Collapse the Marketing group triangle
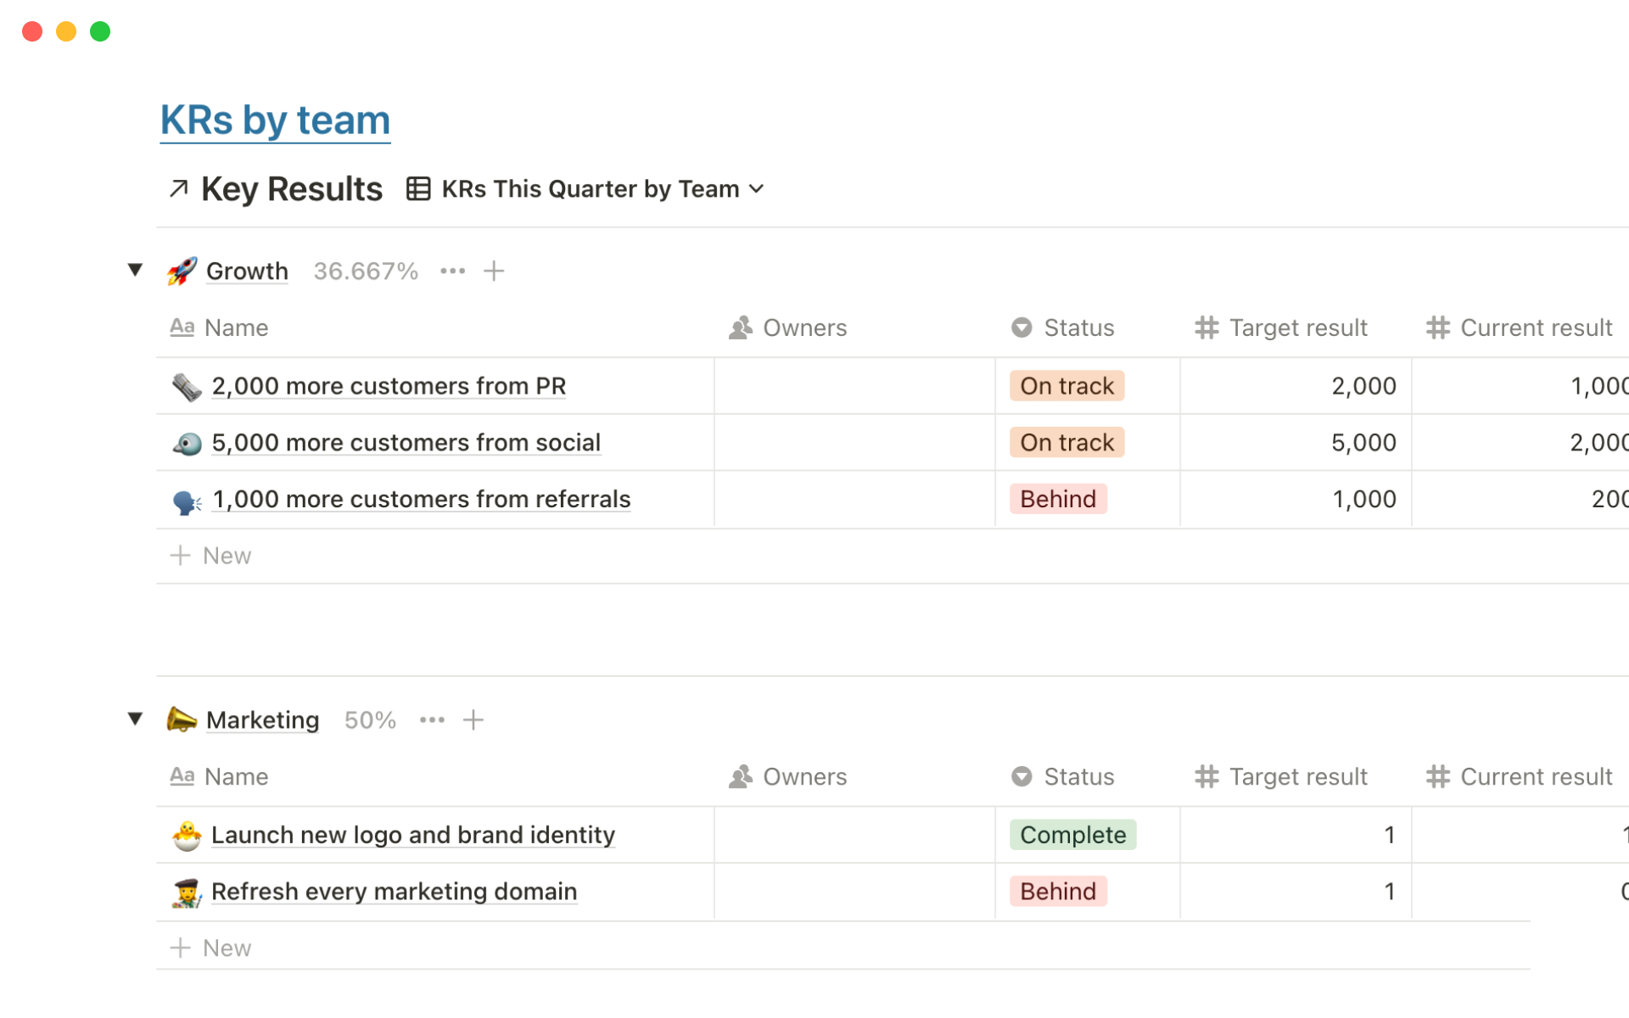This screenshot has height=1018, width=1629. 135,719
